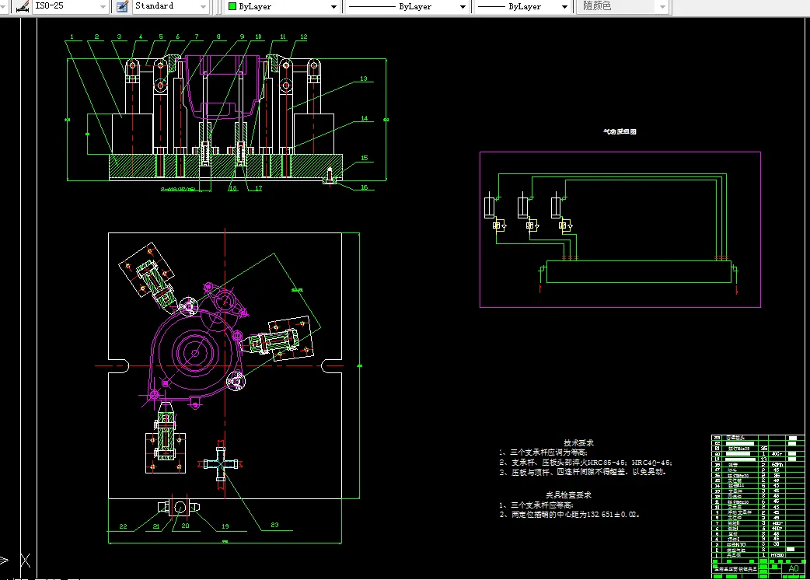The width and height of the screenshot is (810, 580).
Task: Click the long manifold rectangle in the pneumatic diagram
Action: pyautogui.click(x=640, y=271)
